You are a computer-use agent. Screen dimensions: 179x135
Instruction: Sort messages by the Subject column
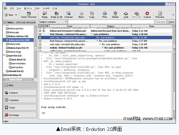pos(111,26)
